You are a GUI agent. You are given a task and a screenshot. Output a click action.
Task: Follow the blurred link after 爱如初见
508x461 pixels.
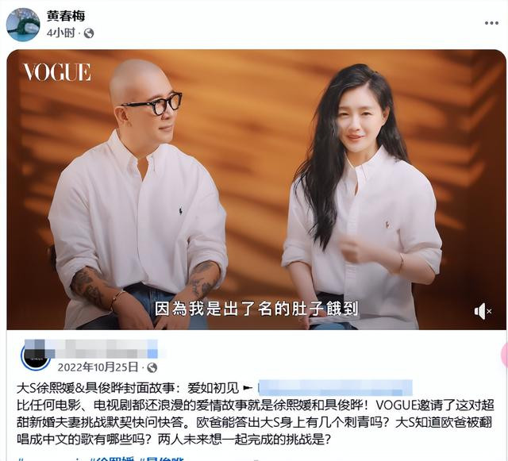click(x=335, y=388)
